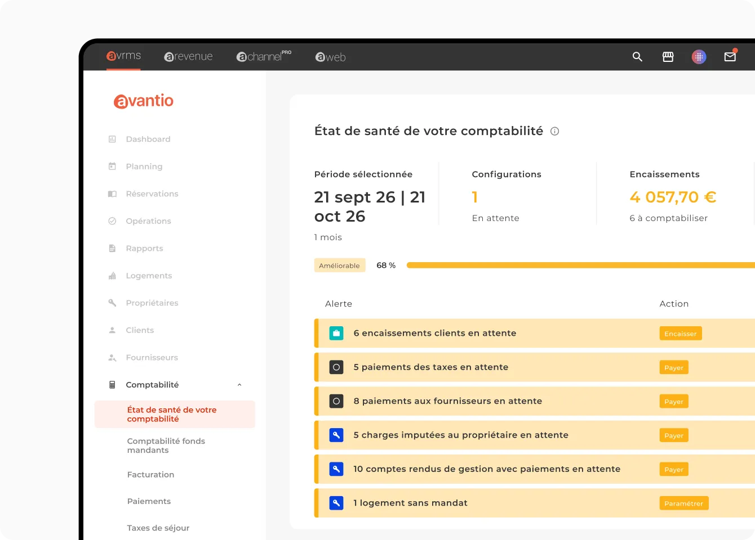Click the info icon beside page title
Screen dimensions: 755x540
(555, 131)
